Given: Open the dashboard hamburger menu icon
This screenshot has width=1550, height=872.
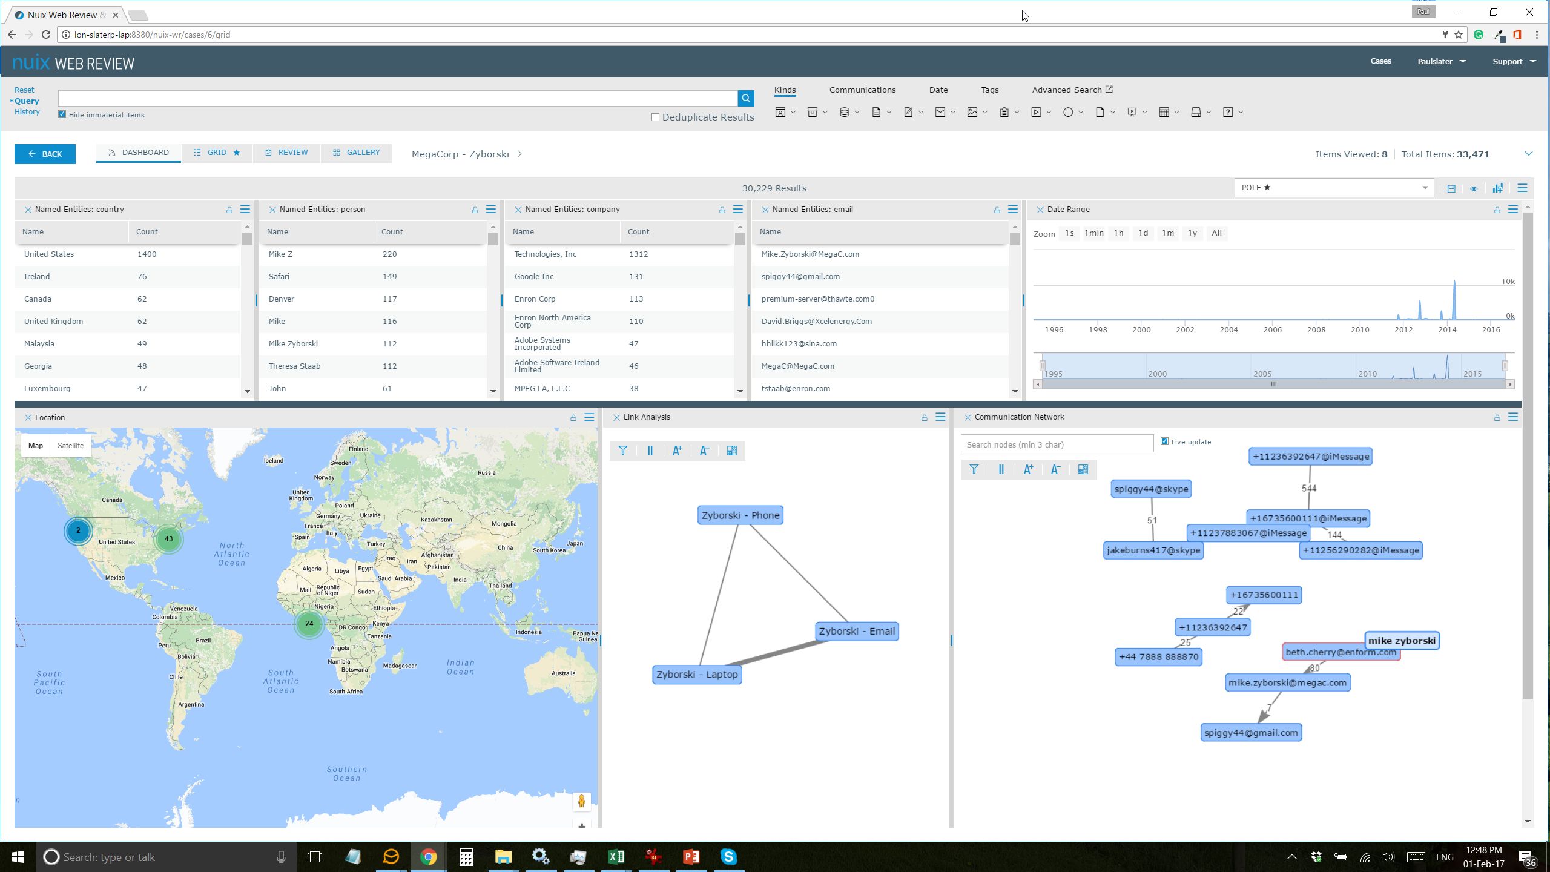Looking at the screenshot, I should click(1522, 188).
